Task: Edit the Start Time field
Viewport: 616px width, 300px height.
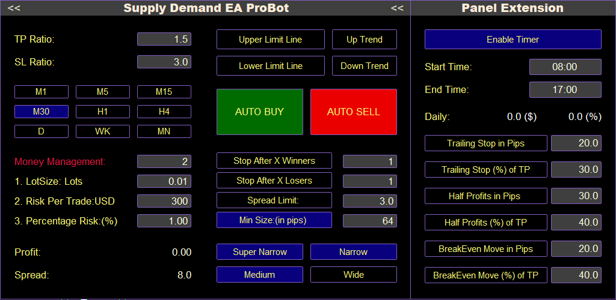Action: click(x=565, y=67)
